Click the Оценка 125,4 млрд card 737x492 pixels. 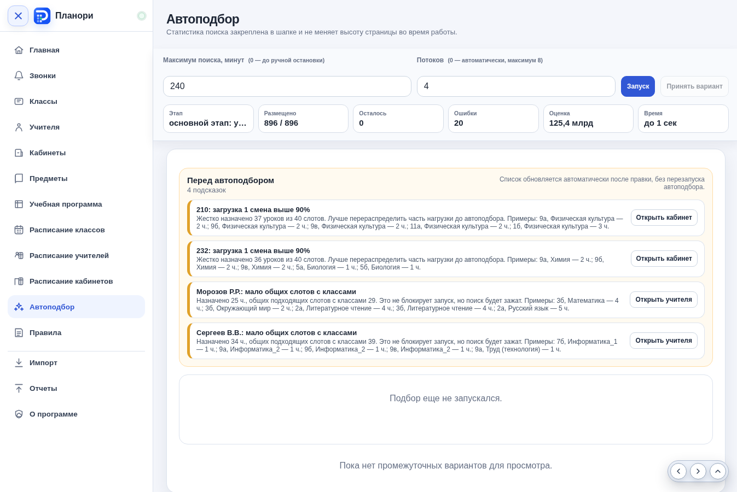[588, 119]
